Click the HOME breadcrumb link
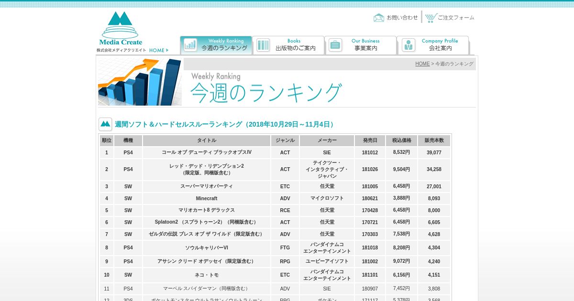Viewport: 574px width, 301px height. coord(422,64)
